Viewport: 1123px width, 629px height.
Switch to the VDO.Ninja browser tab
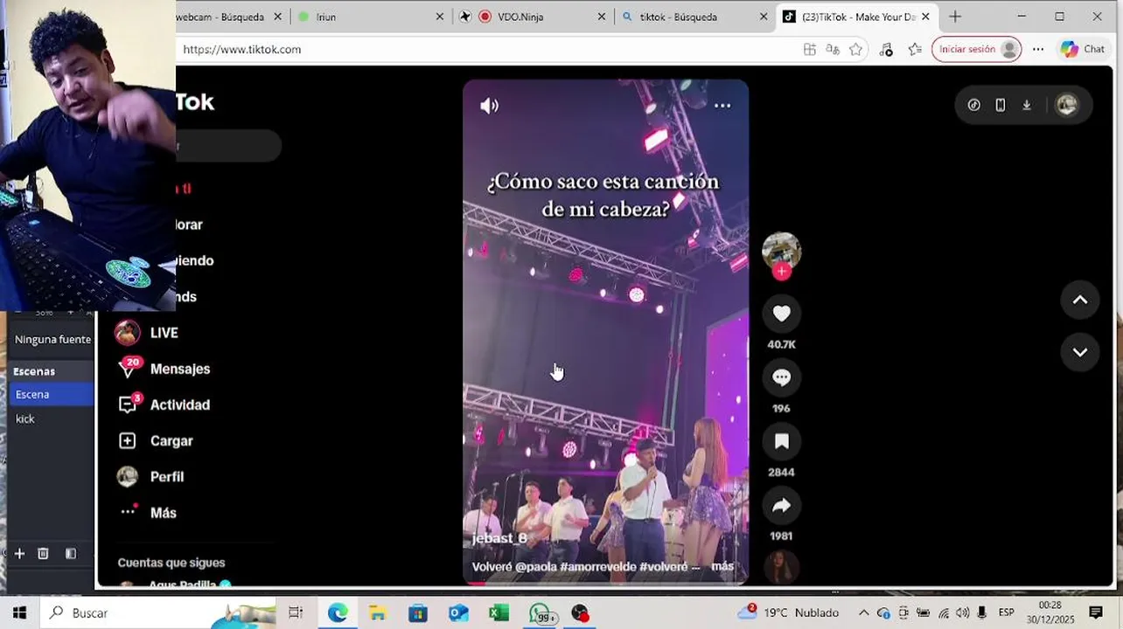[x=532, y=17]
